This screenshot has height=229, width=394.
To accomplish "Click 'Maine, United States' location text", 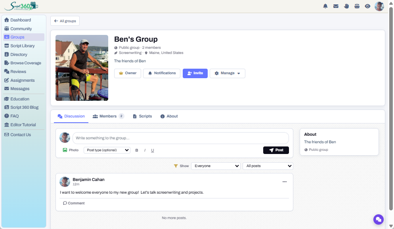I will click(166, 53).
